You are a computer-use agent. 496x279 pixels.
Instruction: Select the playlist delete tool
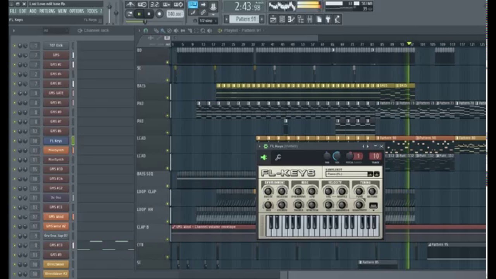pos(169,30)
